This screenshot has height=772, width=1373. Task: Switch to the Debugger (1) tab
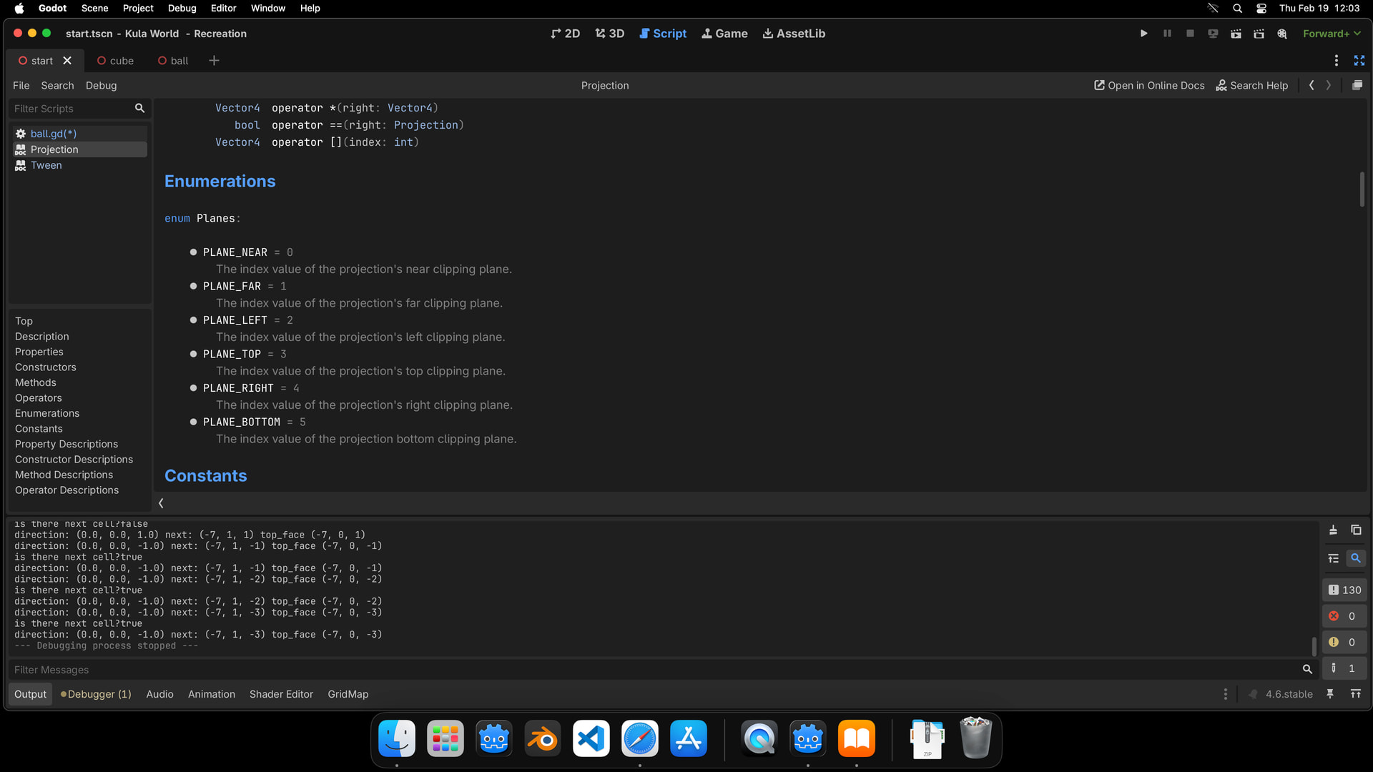[x=96, y=694]
